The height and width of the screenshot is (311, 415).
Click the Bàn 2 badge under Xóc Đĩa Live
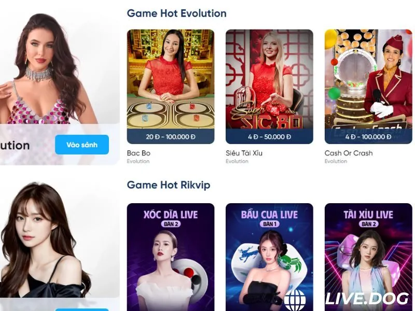(x=171, y=224)
